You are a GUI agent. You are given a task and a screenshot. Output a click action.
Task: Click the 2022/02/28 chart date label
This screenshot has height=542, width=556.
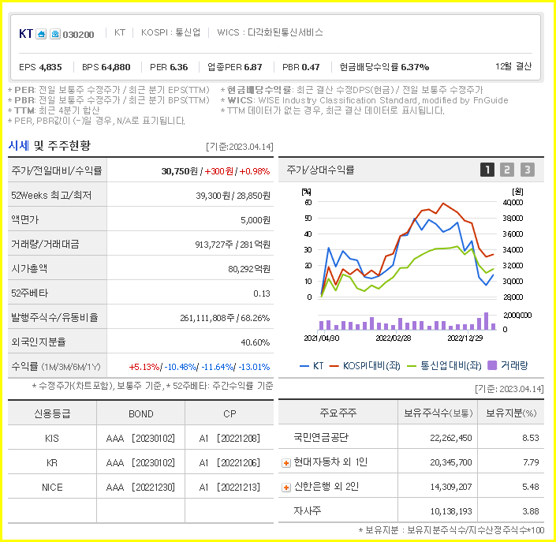point(394,338)
